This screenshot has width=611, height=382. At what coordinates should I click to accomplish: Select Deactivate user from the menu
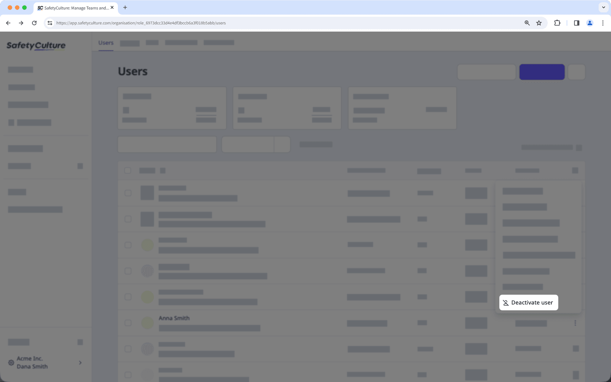pos(528,302)
